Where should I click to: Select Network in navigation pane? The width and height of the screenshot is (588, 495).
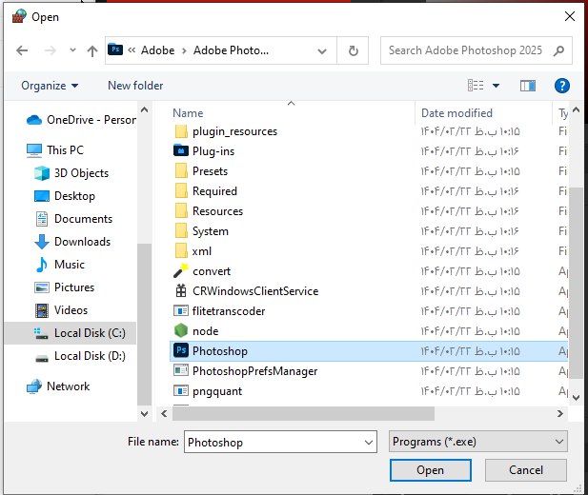pos(58,386)
